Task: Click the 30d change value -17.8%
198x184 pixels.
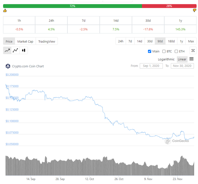Action: 148,29
